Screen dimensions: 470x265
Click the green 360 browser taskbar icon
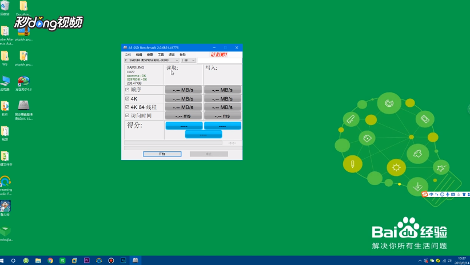coord(26,260)
